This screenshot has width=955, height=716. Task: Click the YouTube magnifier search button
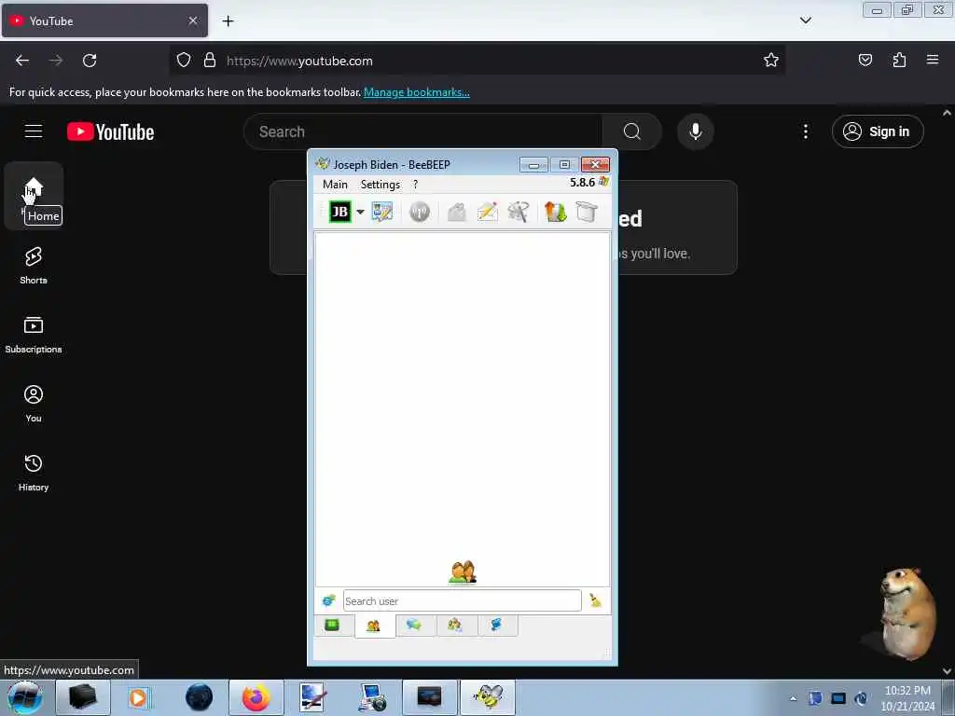coord(632,131)
